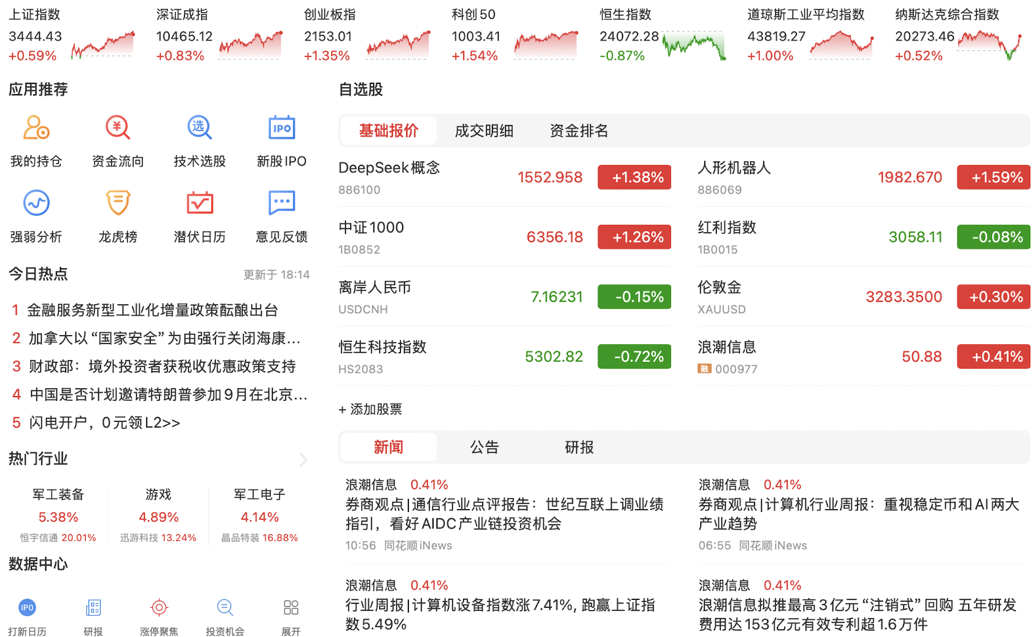Open the 涨停聚焦 target icon
Image resolution: width=1035 pixels, height=637 pixels.
point(159,608)
